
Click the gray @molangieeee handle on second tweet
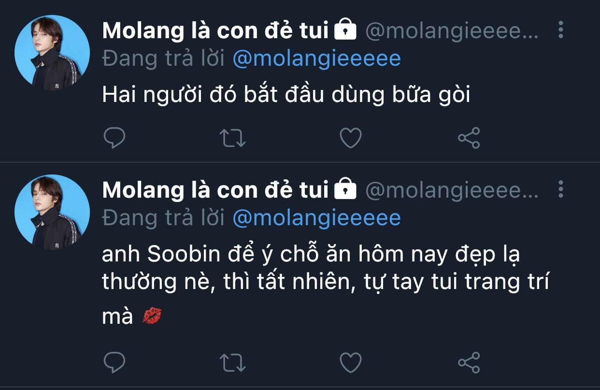[451, 190]
